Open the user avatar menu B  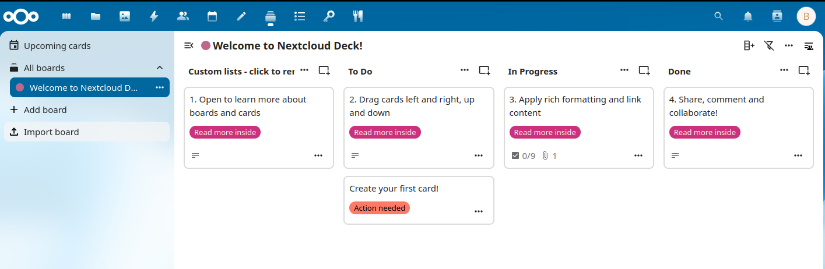[806, 16]
